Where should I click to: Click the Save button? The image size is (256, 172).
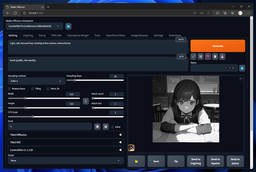pos(156,161)
